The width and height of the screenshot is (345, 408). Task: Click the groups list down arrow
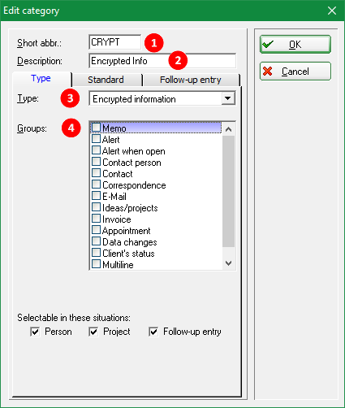(x=229, y=263)
